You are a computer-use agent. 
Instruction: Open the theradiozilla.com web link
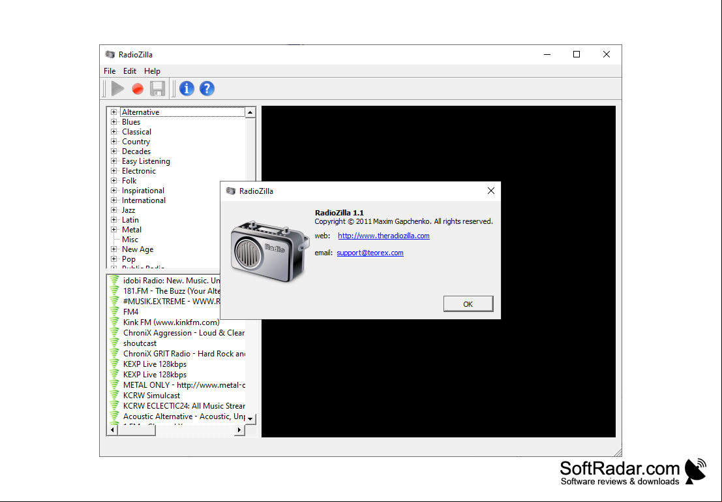pos(384,236)
